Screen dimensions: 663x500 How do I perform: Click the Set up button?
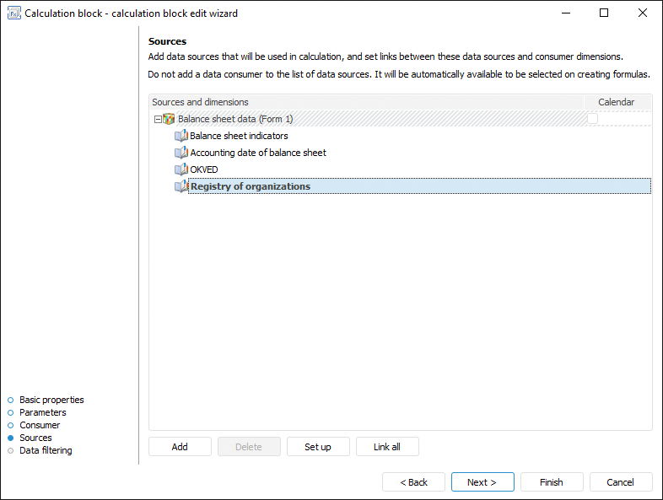pos(318,447)
